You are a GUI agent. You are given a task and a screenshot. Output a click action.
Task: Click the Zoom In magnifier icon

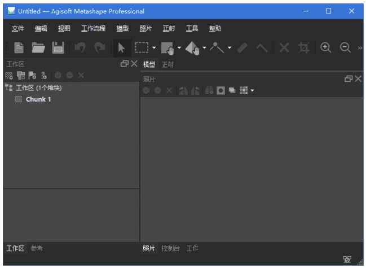tap(325, 49)
